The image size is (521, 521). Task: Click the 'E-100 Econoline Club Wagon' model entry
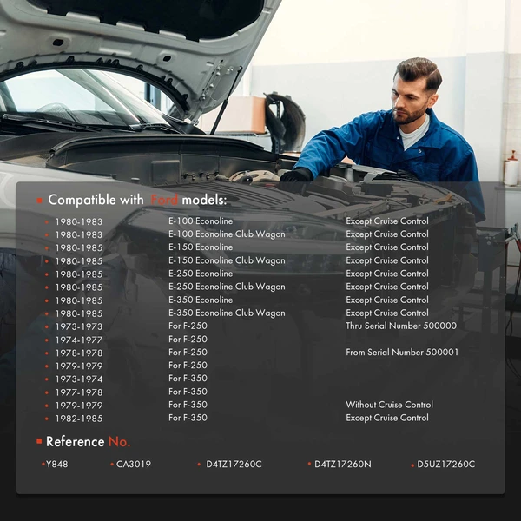(x=226, y=234)
